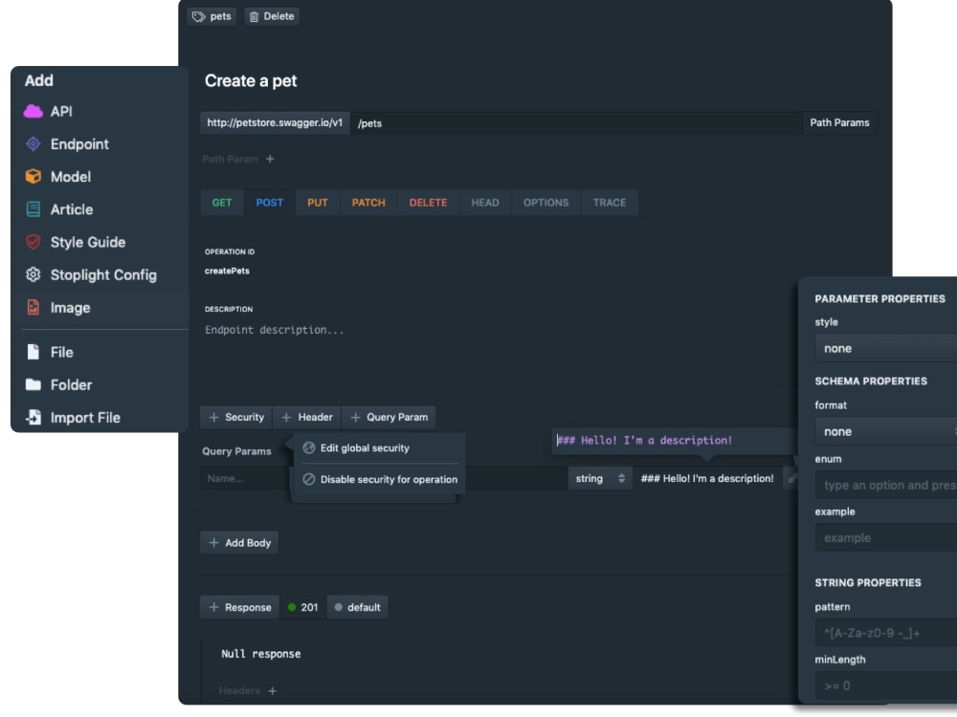Select the DELETE method tab
Viewport: 957px width, 717px height.
[x=428, y=203]
